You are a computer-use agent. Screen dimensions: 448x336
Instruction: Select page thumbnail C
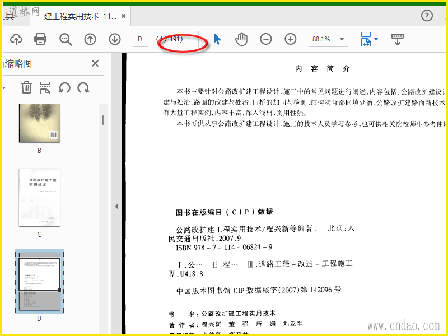(x=39, y=198)
